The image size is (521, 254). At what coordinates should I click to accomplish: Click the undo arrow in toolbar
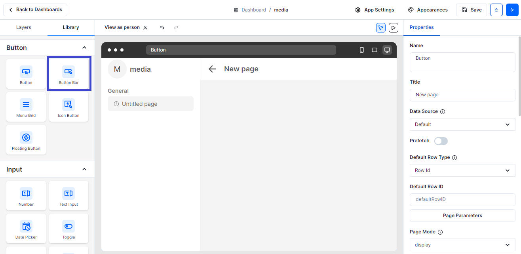tap(162, 27)
